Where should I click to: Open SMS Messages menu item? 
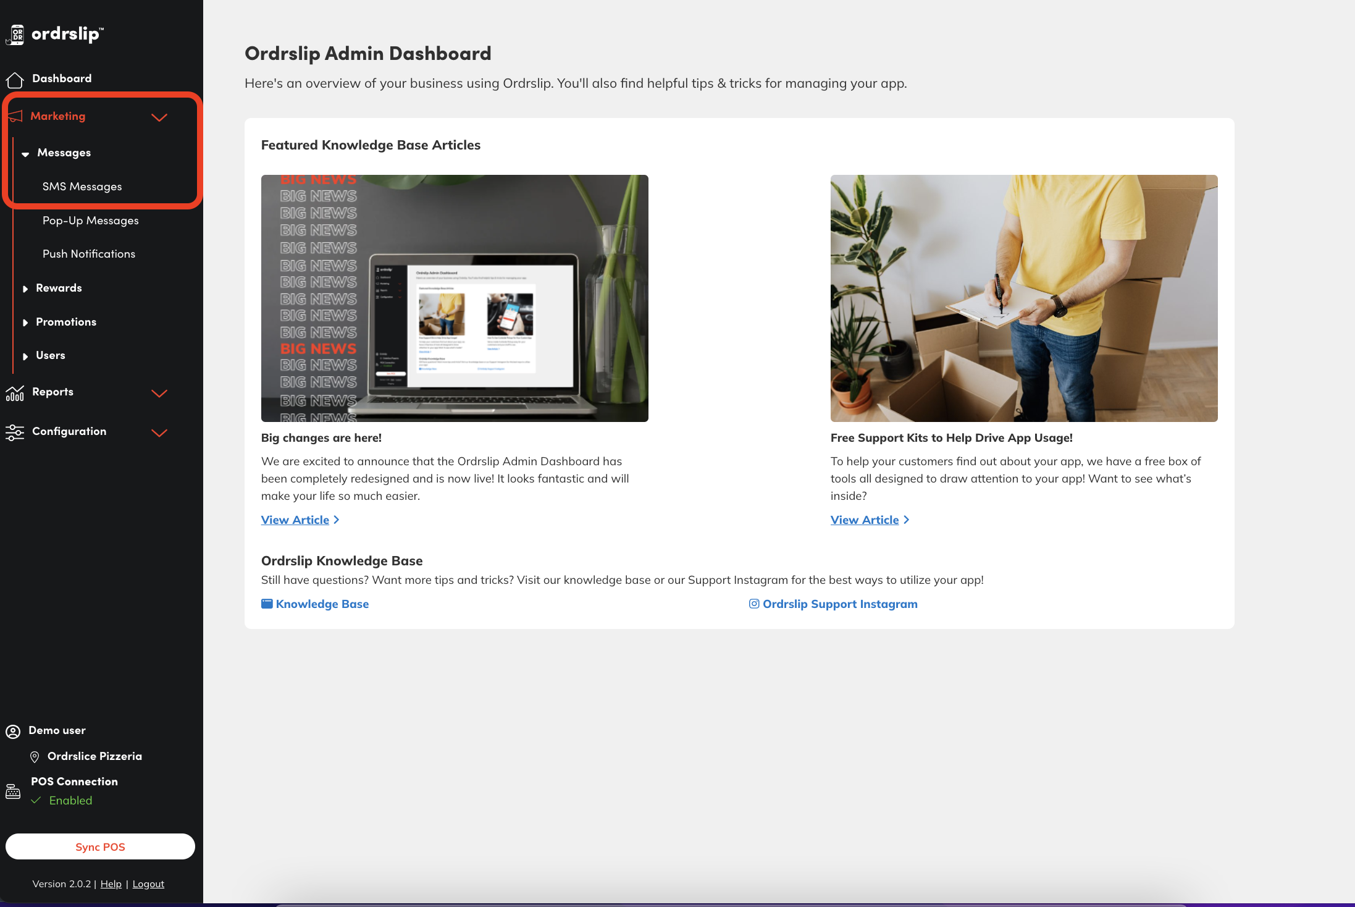click(x=82, y=187)
